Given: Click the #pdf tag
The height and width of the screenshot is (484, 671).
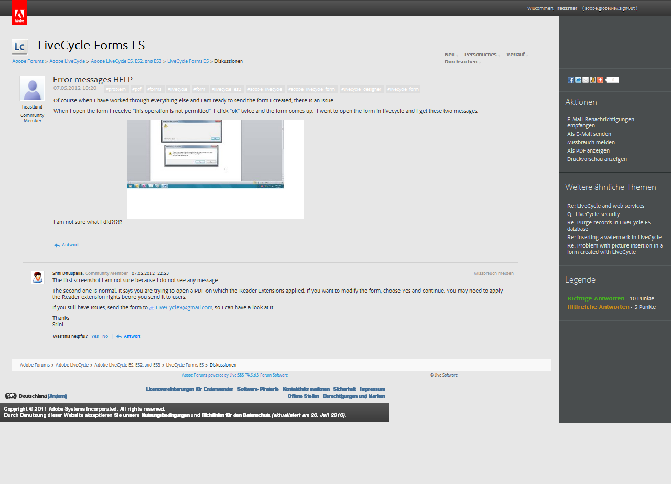Looking at the screenshot, I should pos(137,89).
